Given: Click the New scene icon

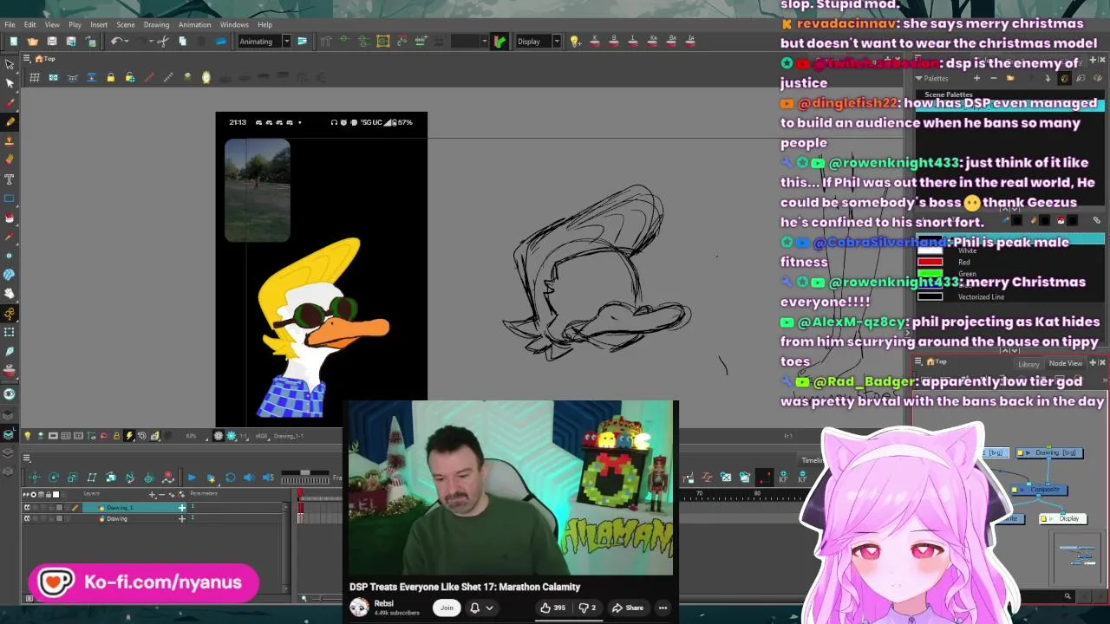Looking at the screenshot, I should click(x=13, y=42).
